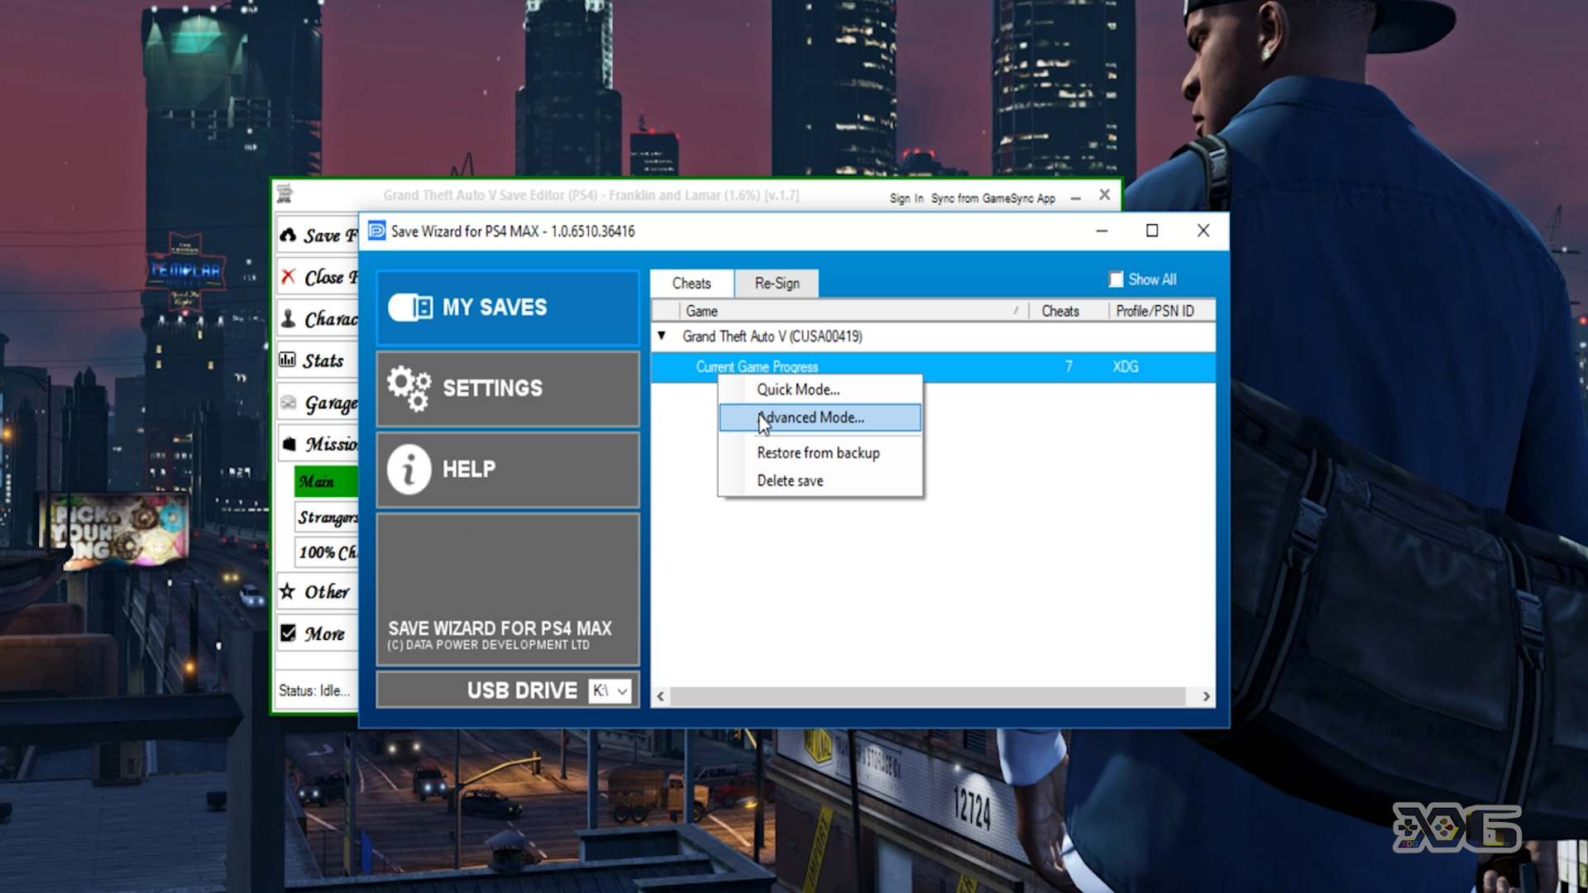Click the Character menu icon

click(289, 318)
